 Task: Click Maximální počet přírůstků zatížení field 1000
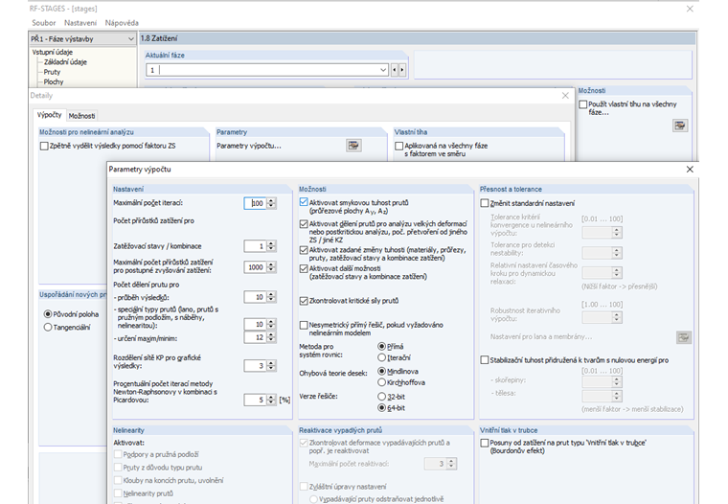coord(255,267)
